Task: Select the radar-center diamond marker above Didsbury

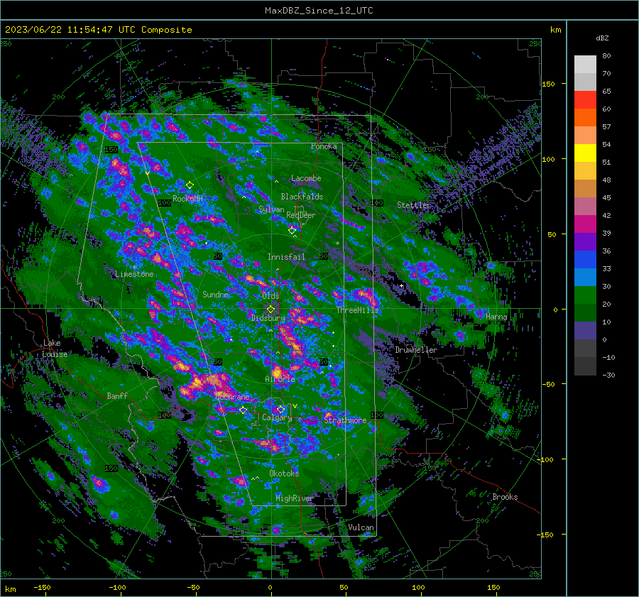Action: (x=271, y=310)
